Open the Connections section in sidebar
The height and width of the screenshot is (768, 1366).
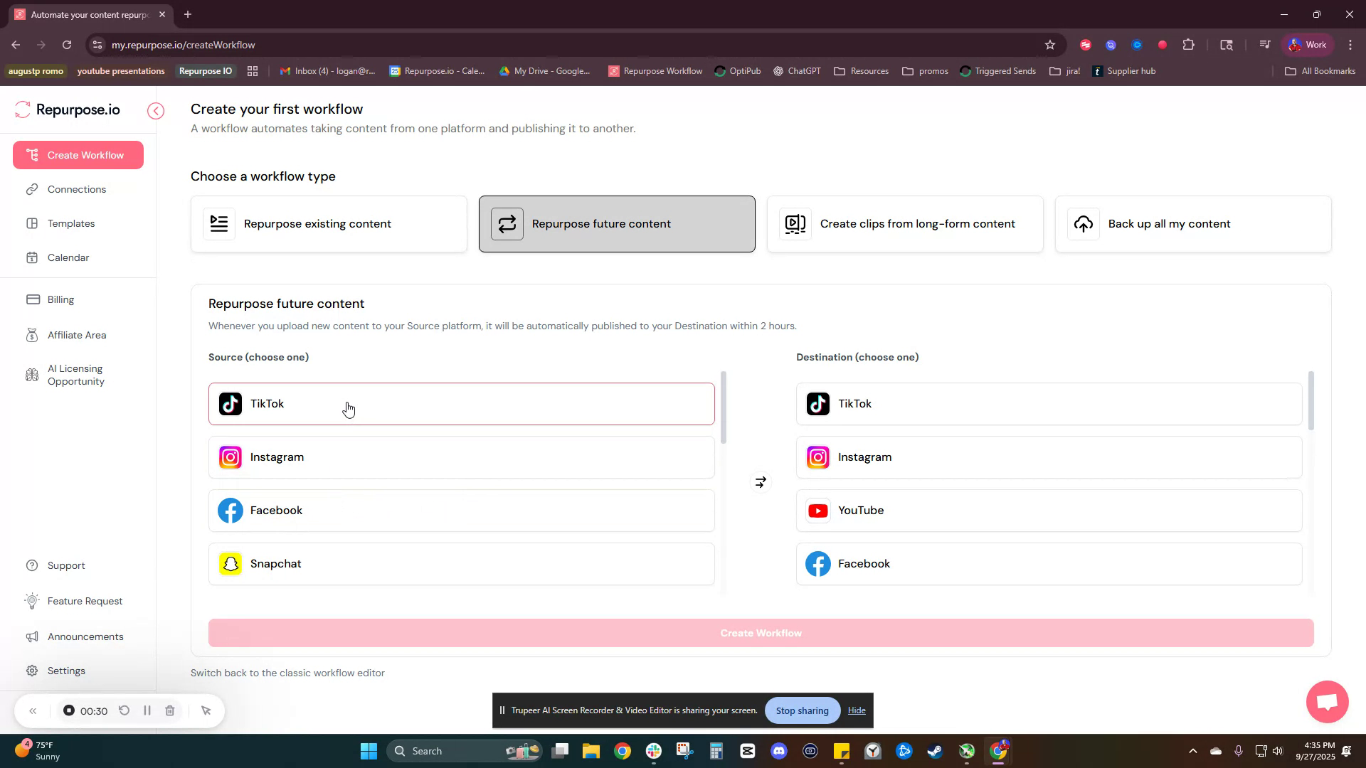[x=76, y=189]
